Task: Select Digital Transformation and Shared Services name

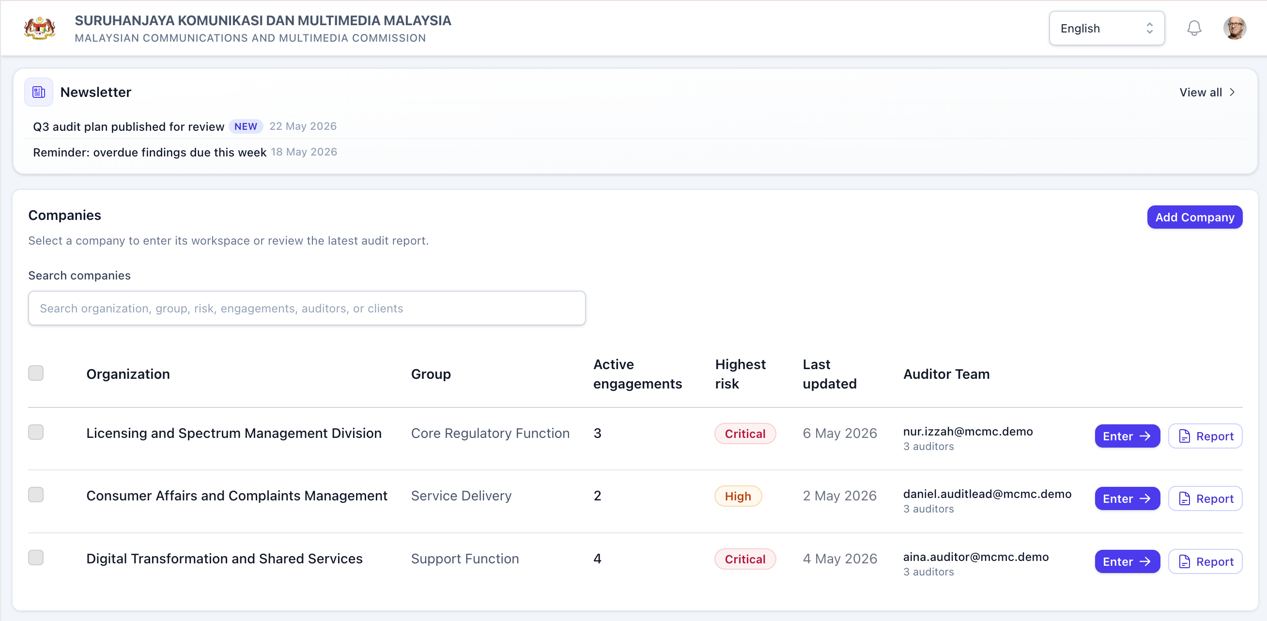Action: pyautogui.click(x=224, y=559)
